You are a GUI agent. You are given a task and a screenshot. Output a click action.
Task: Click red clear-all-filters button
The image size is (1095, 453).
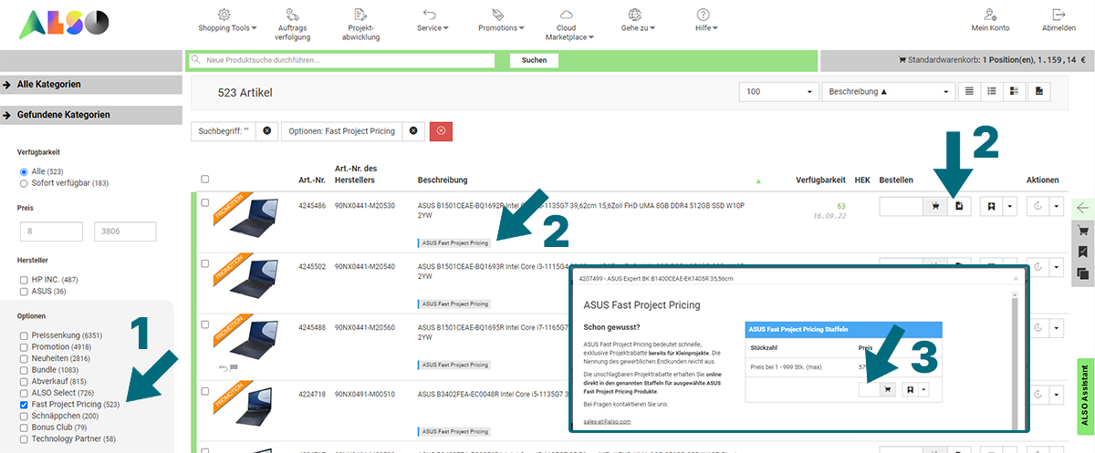click(x=441, y=131)
